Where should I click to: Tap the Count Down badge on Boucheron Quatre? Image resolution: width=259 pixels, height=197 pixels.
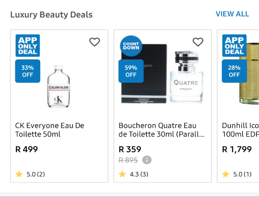tap(131, 46)
